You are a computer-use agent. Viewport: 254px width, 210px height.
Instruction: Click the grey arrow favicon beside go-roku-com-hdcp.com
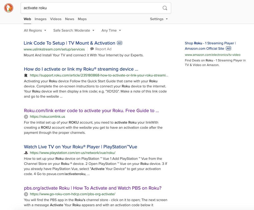[x=26, y=194]
